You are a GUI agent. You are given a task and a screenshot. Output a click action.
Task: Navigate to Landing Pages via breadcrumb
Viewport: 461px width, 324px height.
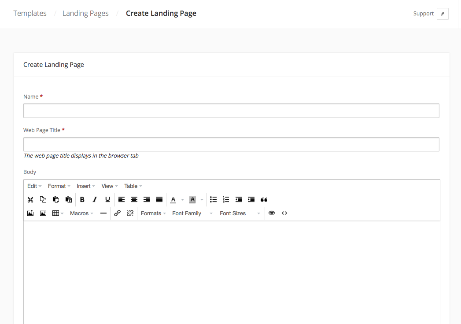[85, 13]
